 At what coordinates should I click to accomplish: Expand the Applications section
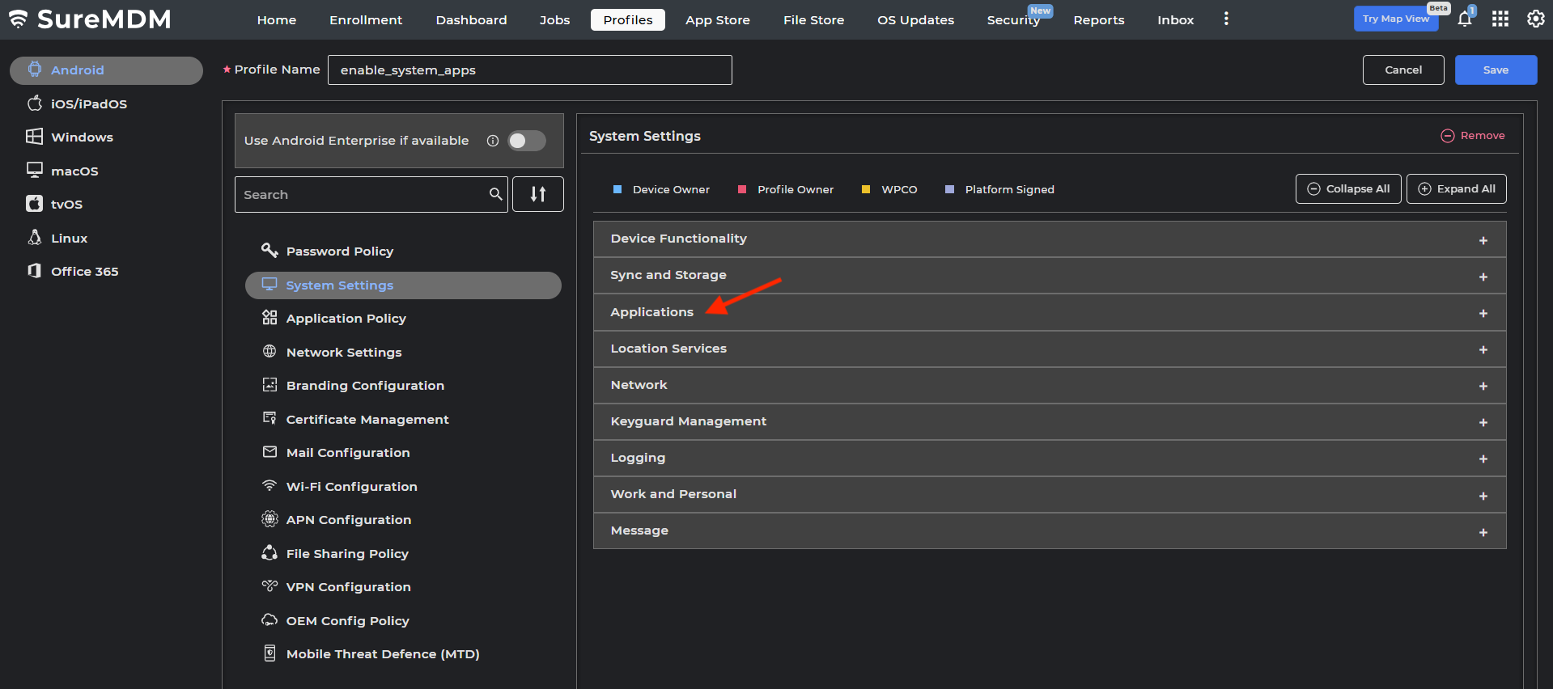pos(1483,313)
